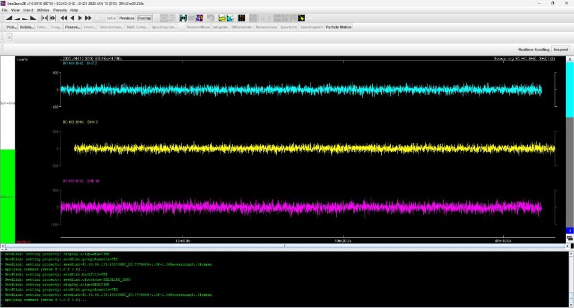
Task: Open the Rotate... options
Action: (x=26, y=27)
